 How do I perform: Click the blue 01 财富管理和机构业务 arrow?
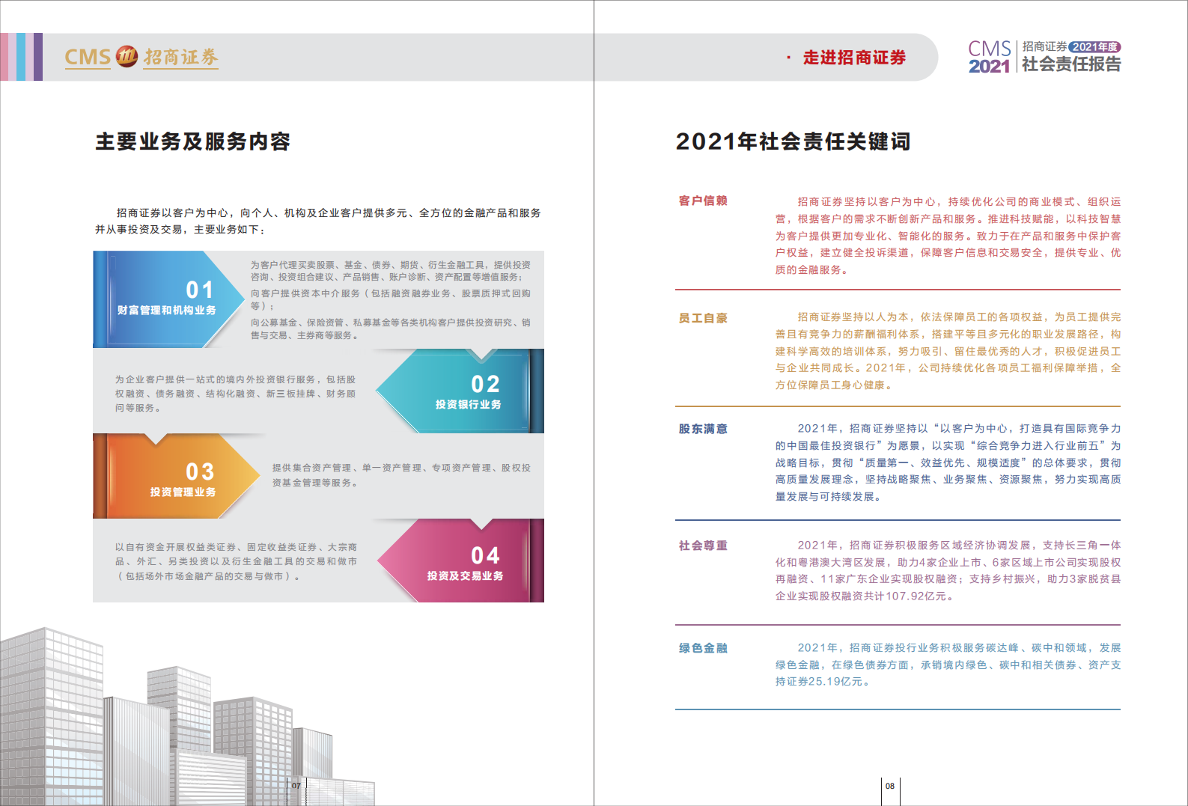tap(168, 299)
